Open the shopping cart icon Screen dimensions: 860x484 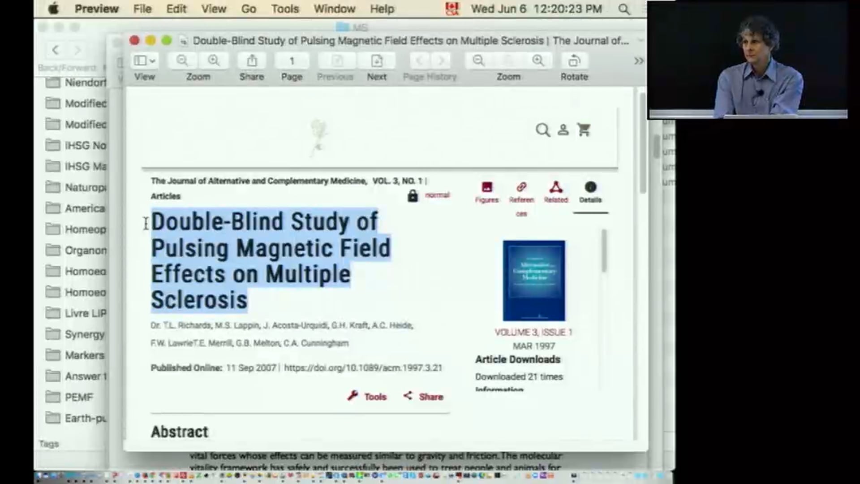pos(584,130)
